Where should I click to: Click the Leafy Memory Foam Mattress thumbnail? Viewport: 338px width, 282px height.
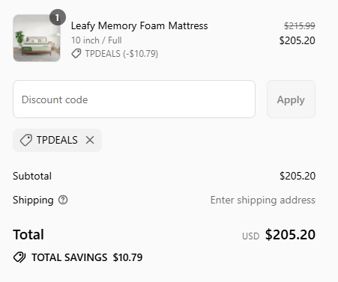point(37,38)
